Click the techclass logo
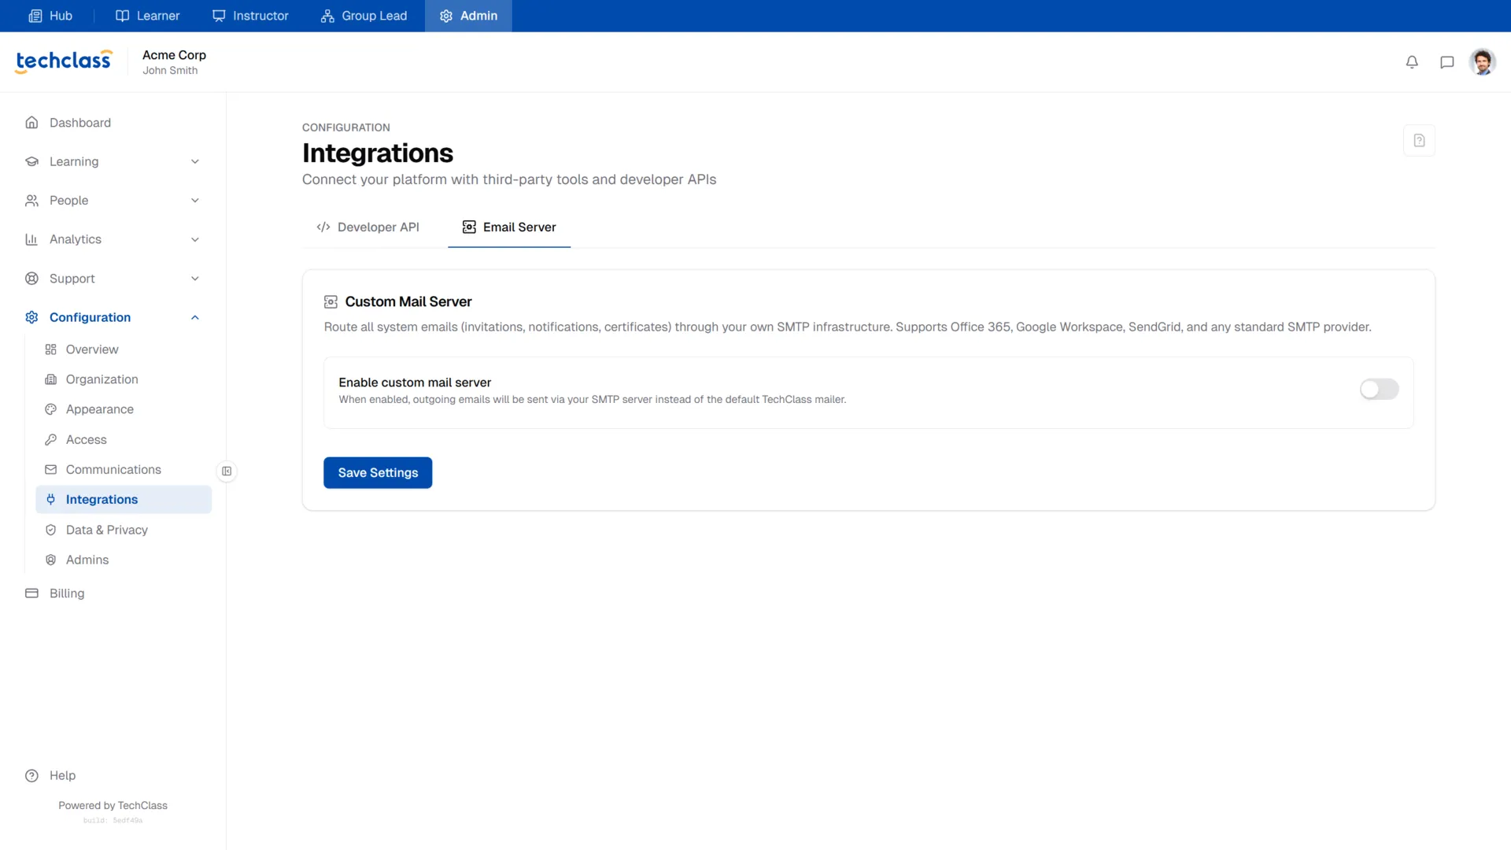 click(64, 61)
